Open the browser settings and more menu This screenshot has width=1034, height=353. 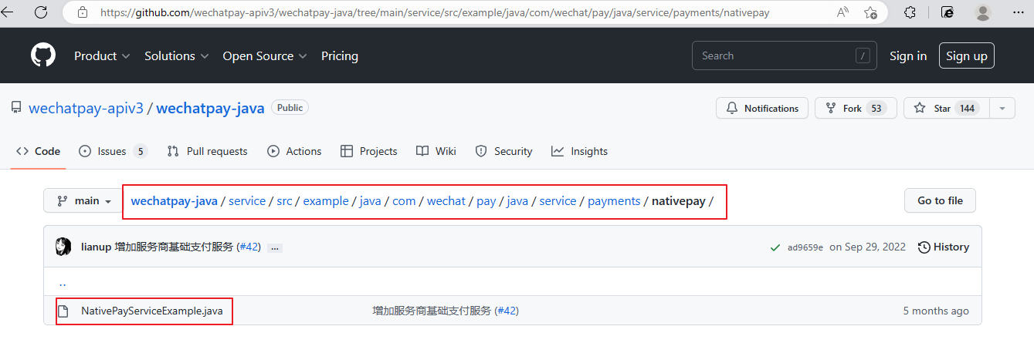[1018, 12]
